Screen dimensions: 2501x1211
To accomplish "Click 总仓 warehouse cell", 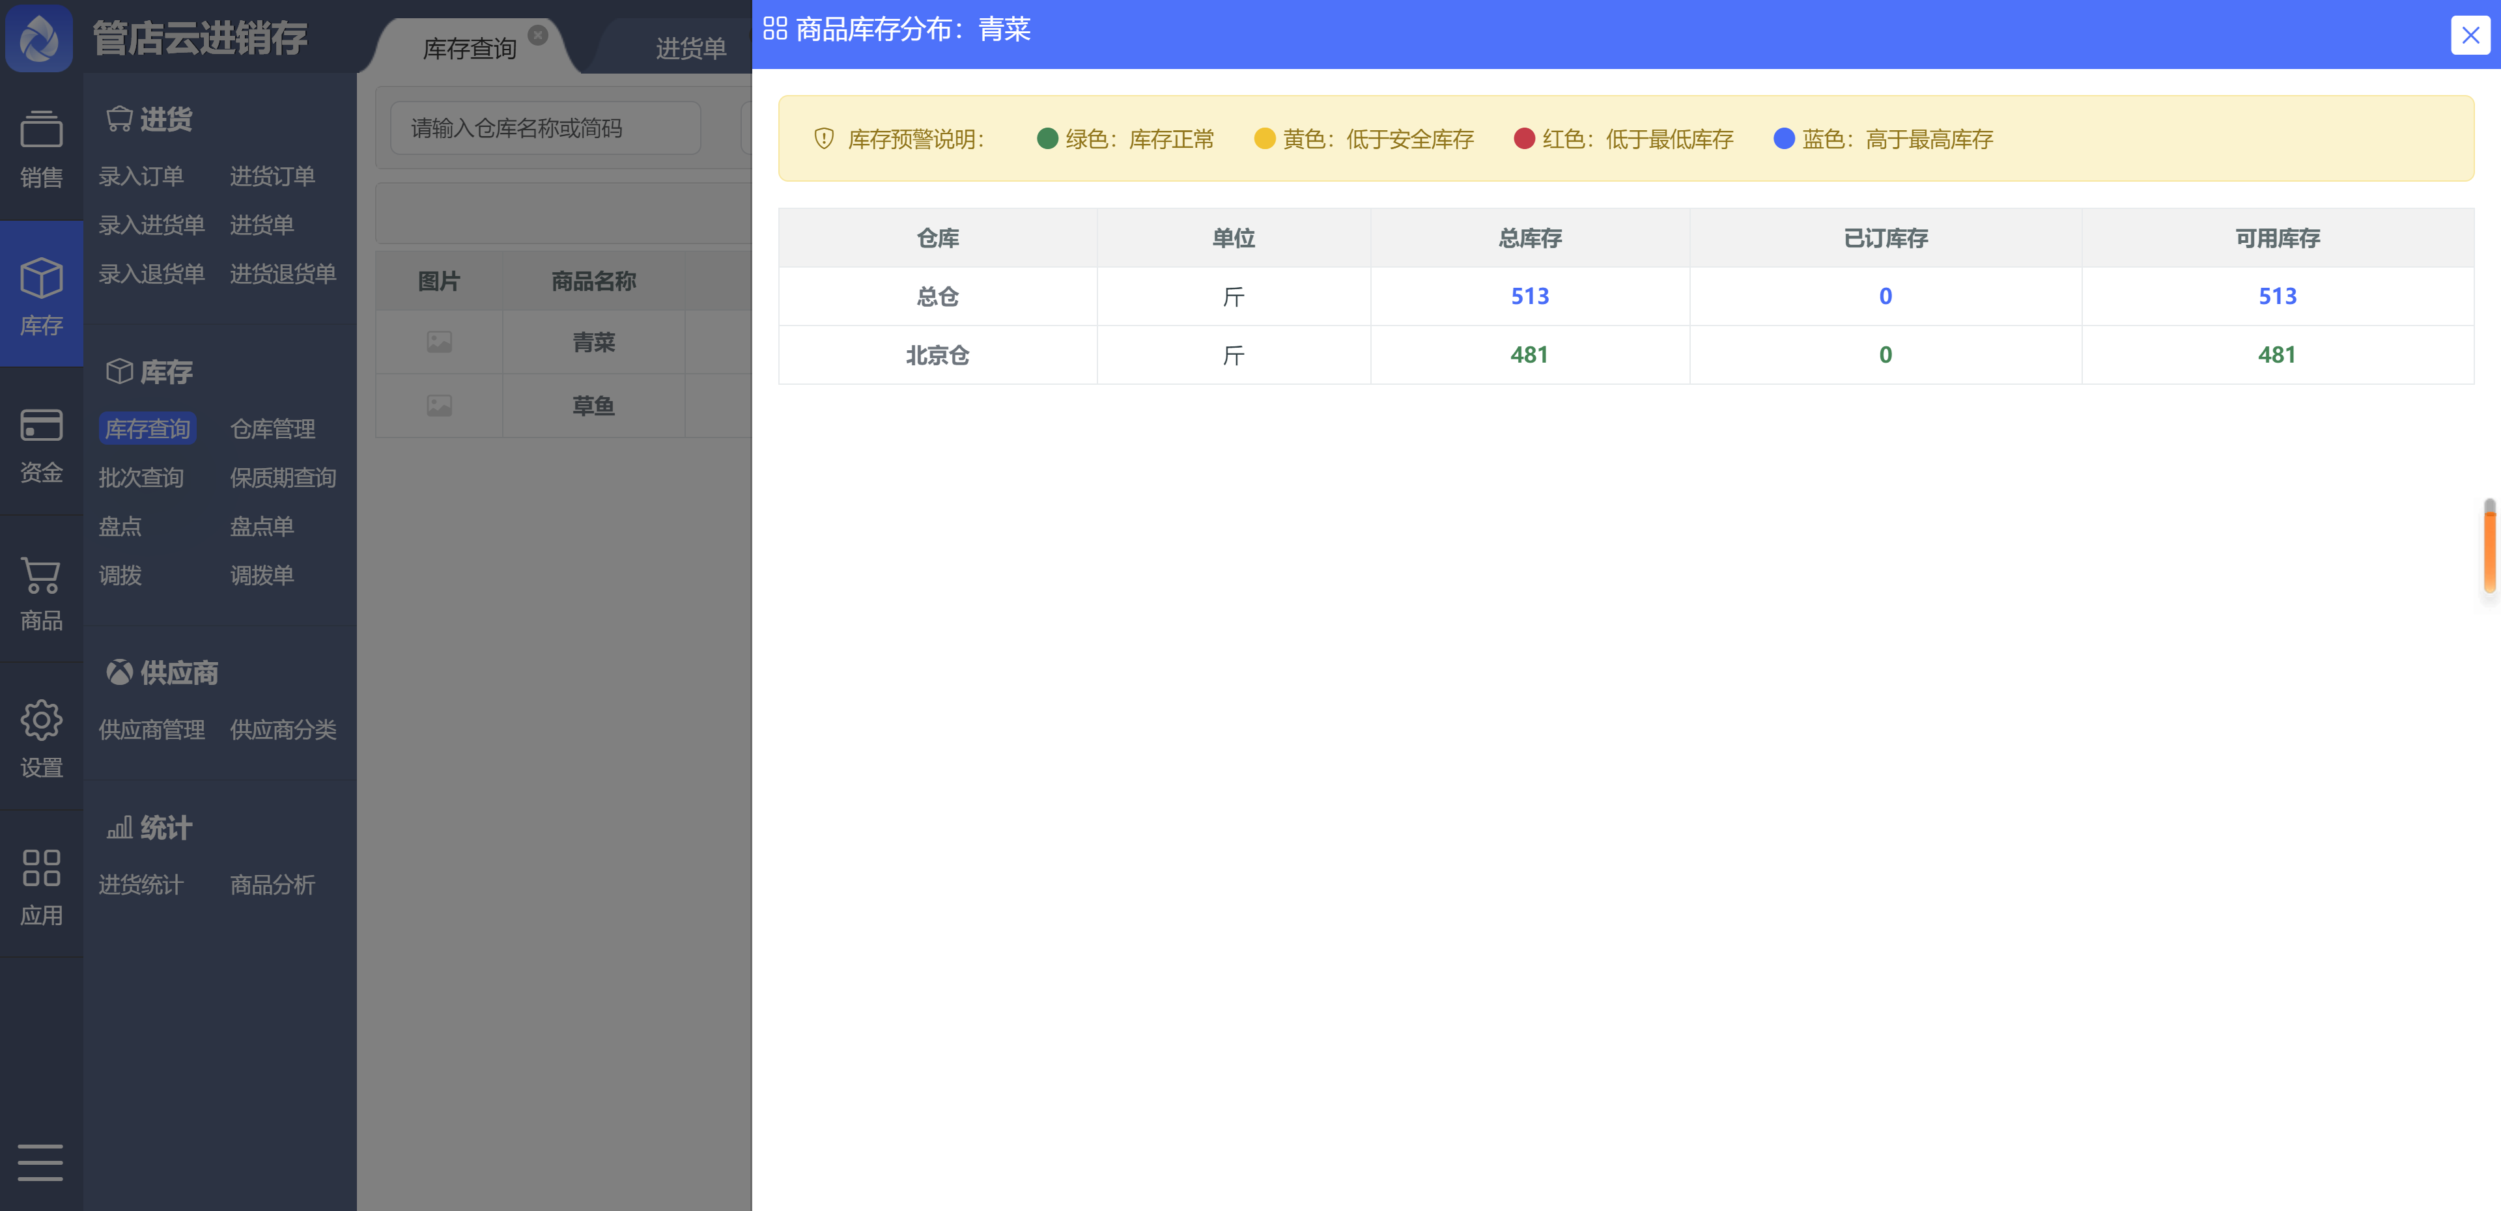I will pyautogui.click(x=938, y=297).
